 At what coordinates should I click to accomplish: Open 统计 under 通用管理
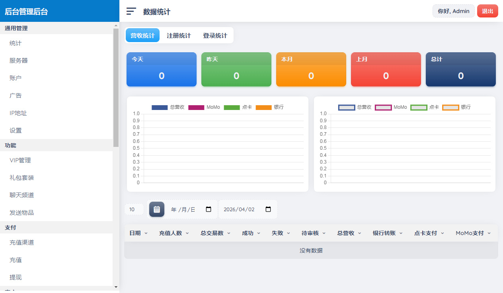click(15, 43)
